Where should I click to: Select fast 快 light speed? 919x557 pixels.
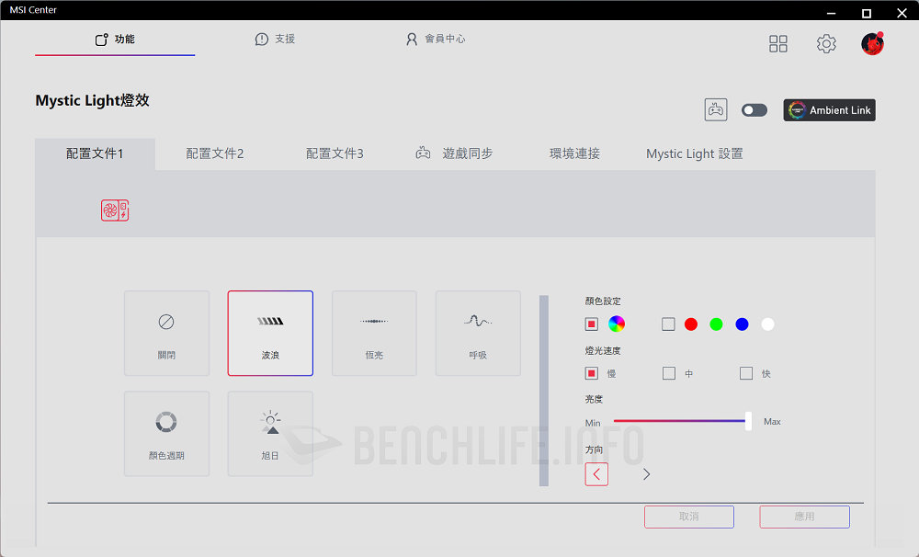746,373
